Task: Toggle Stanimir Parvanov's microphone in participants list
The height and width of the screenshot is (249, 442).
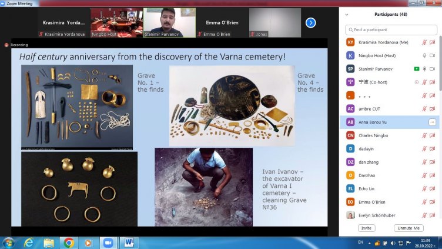Action: coord(423,69)
